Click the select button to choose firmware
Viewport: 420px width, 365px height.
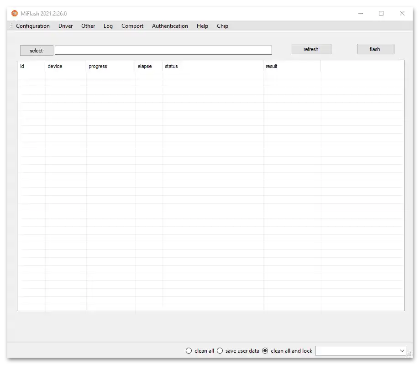(37, 51)
